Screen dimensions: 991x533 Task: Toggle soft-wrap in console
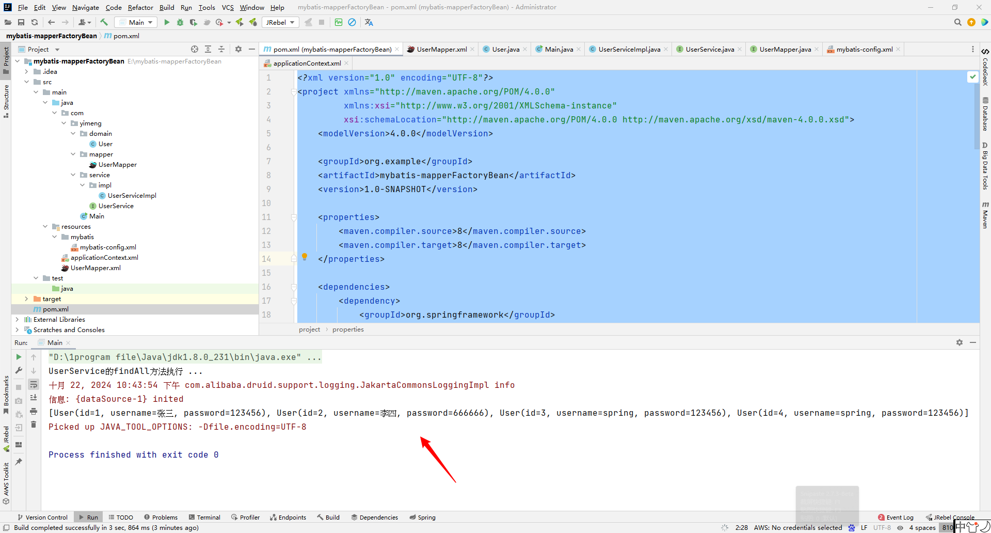(34, 384)
